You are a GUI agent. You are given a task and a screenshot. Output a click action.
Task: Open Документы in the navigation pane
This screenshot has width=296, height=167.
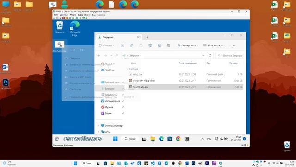pyautogui.click(x=109, y=95)
